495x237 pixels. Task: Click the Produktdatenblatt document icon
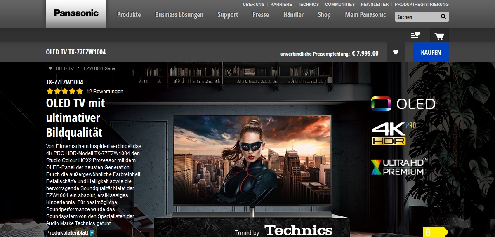(x=92, y=233)
